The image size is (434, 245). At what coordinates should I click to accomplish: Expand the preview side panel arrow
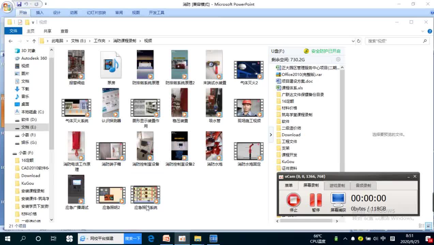click(271, 135)
